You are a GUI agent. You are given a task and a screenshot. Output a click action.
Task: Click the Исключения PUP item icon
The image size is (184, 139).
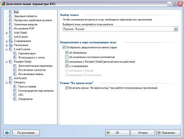click(x=11, y=29)
